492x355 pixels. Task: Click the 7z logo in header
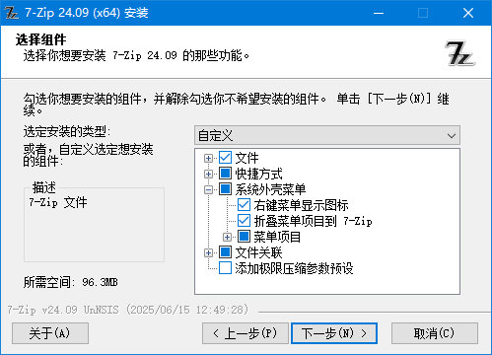click(x=460, y=53)
